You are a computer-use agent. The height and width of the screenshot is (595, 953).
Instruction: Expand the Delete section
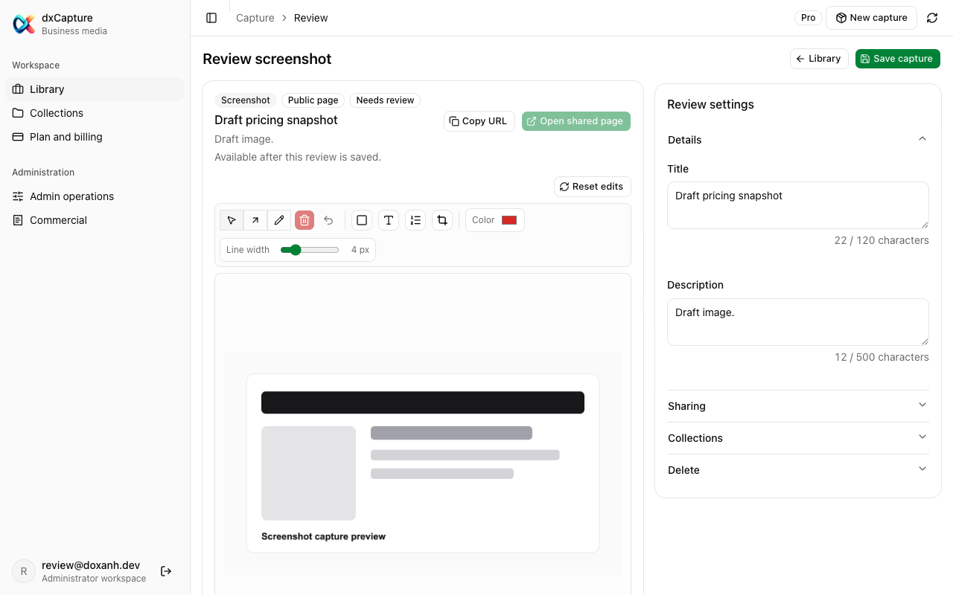pos(798,470)
